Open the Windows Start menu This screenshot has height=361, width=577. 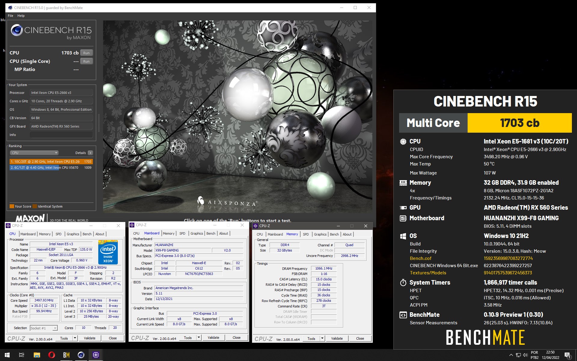(7, 355)
